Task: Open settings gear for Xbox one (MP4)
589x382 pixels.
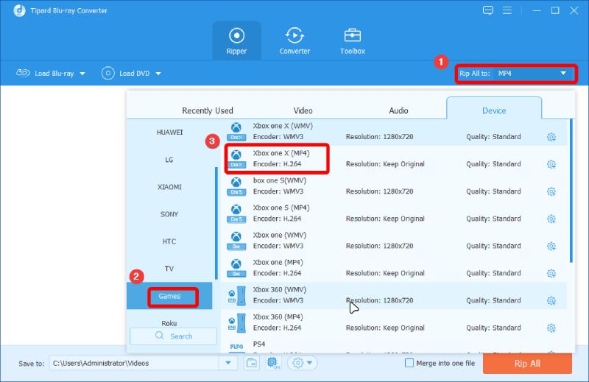Action: [x=551, y=274]
